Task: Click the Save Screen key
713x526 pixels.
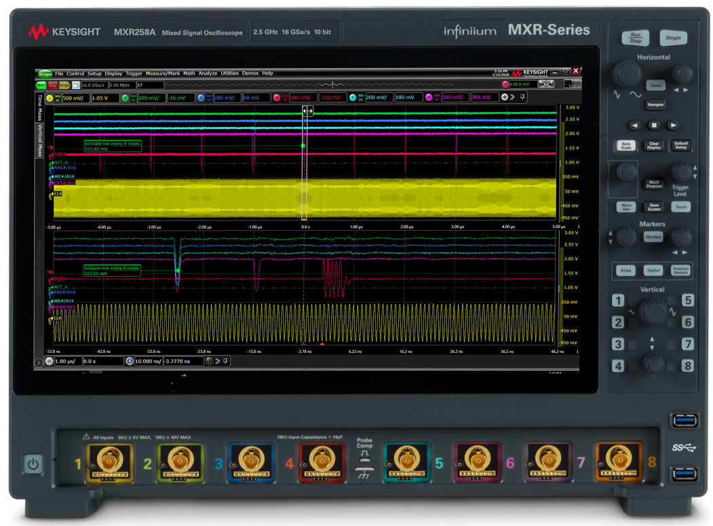Action: coord(654,207)
